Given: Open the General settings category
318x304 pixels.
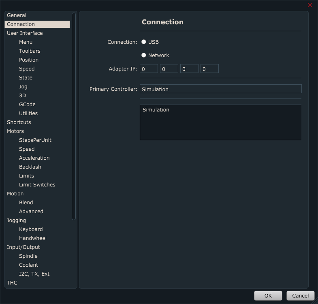Looking at the screenshot, I should coord(17,15).
